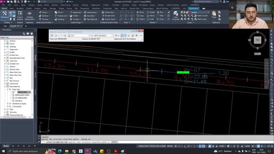Select the Move tool in Modify
Viewport: 274px width, 154px height.
(x=140, y=12)
